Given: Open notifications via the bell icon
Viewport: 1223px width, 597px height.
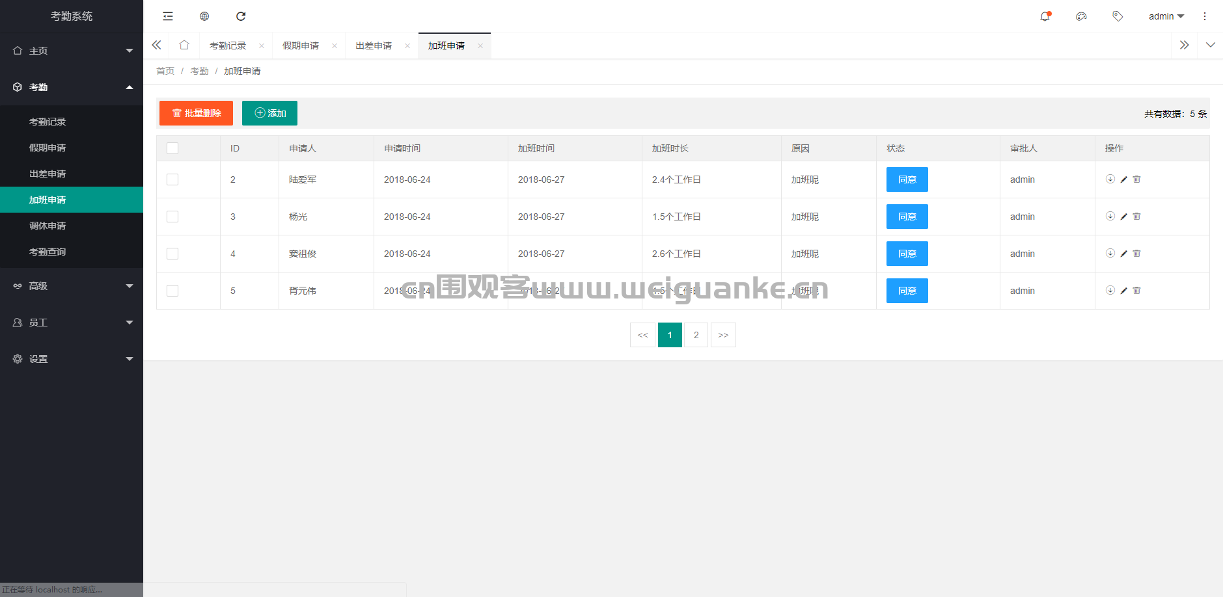Looking at the screenshot, I should point(1045,16).
